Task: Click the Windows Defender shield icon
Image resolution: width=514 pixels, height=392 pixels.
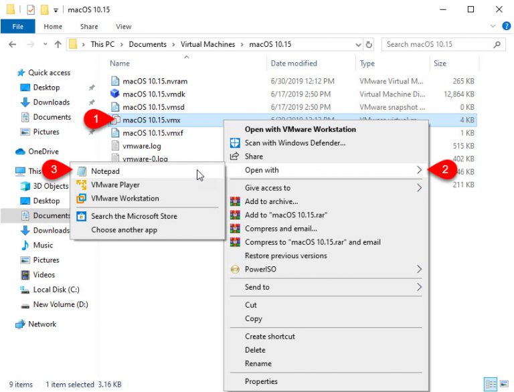Action: click(x=235, y=142)
